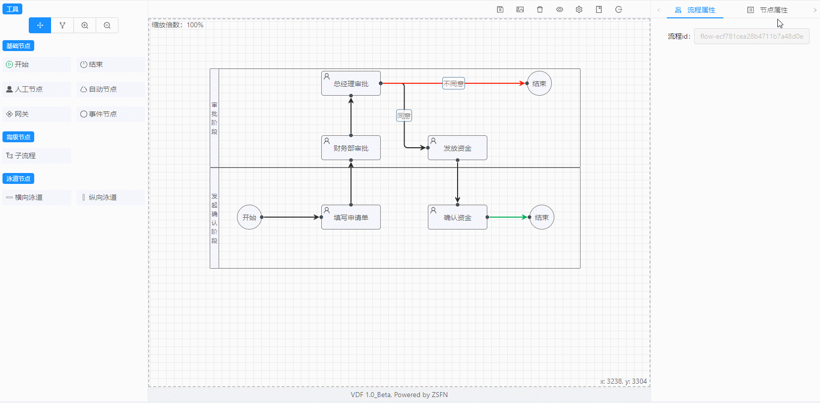Click the 流程id input field
Viewport: 820px width, 403px height.
click(752, 36)
